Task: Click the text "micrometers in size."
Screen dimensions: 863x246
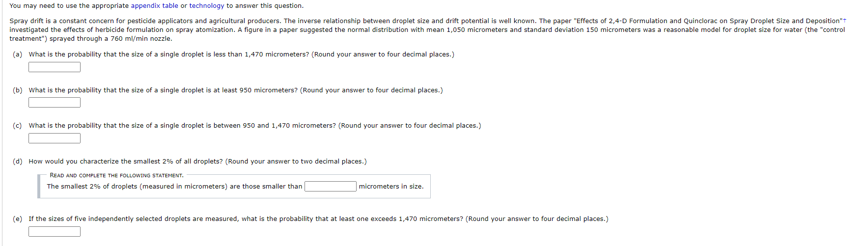Action: [x=391, y=187]
